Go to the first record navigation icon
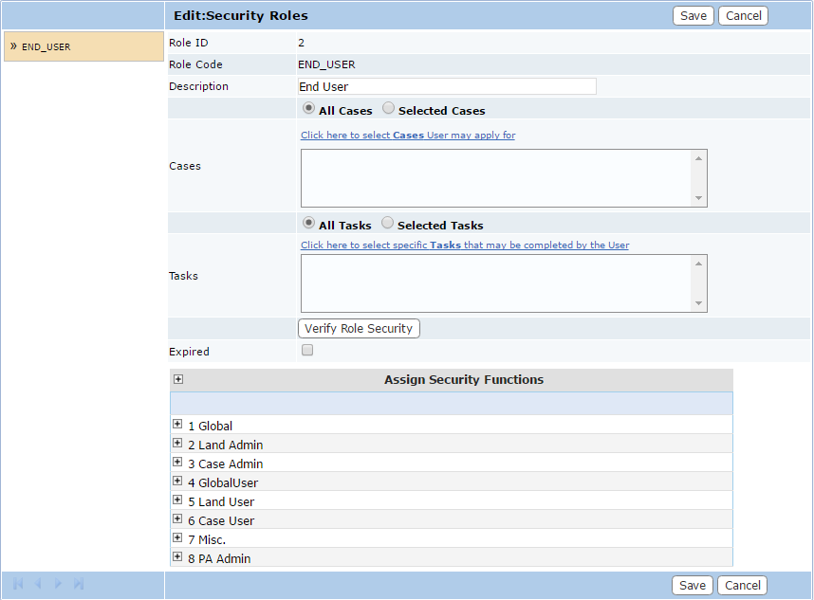The width and height of the screenshot is (814, 600). click(18, 584)
